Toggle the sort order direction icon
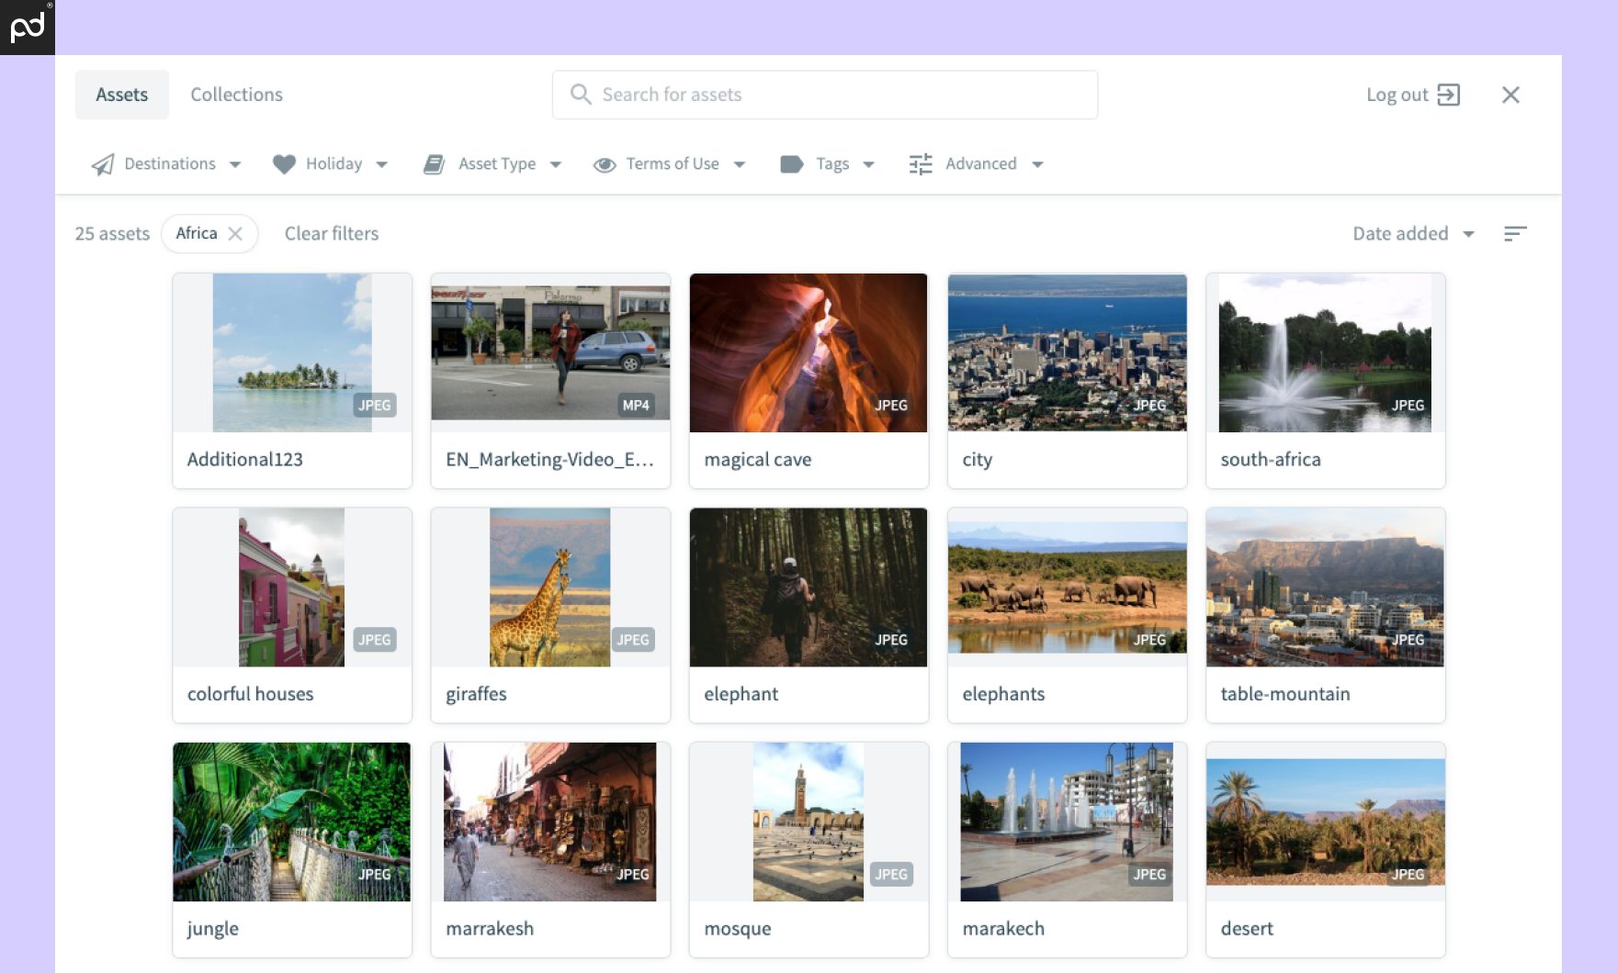Viewport: 1617px width, 973px height. tap(1515, 234)
